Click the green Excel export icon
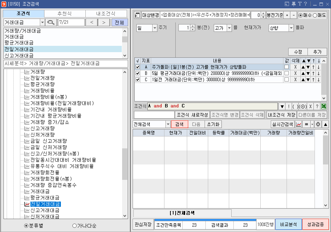The height and width of the screenshot is (232, 331). pyautogui.click(x=323, y=106)
